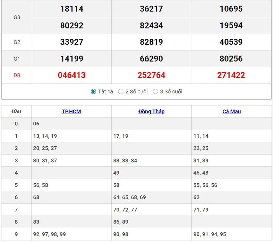Select the G1 prize number 66290

151,59
